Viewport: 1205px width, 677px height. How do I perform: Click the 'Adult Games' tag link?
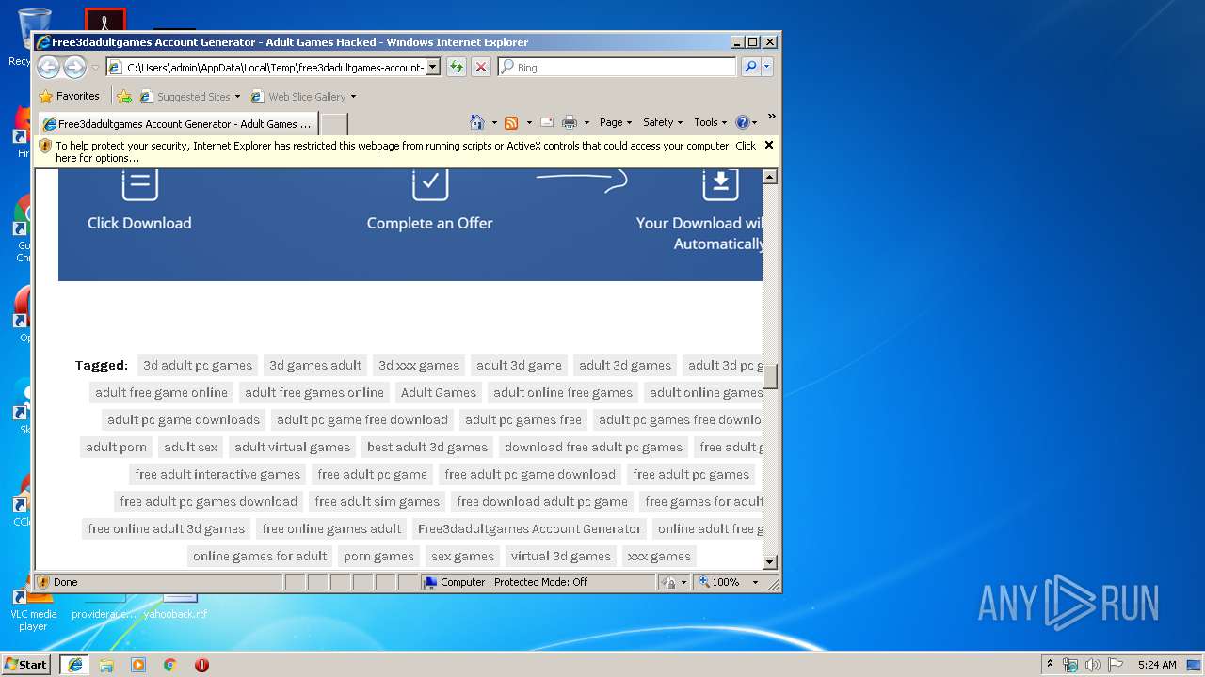[439, 392]
